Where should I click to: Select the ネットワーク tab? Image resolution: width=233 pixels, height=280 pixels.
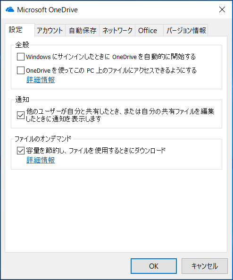point(117,30)
